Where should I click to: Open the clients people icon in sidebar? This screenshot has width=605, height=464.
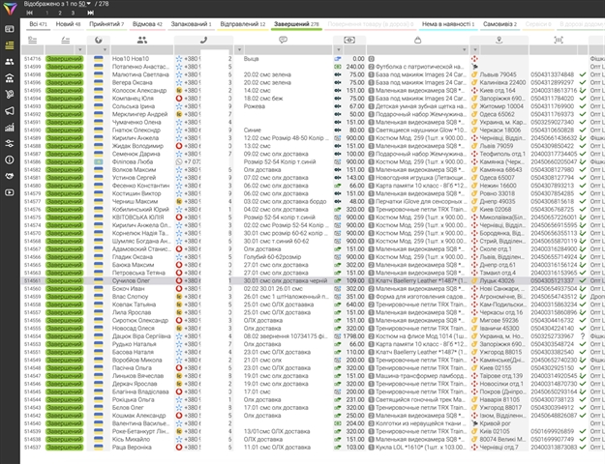tap(9, 59)
